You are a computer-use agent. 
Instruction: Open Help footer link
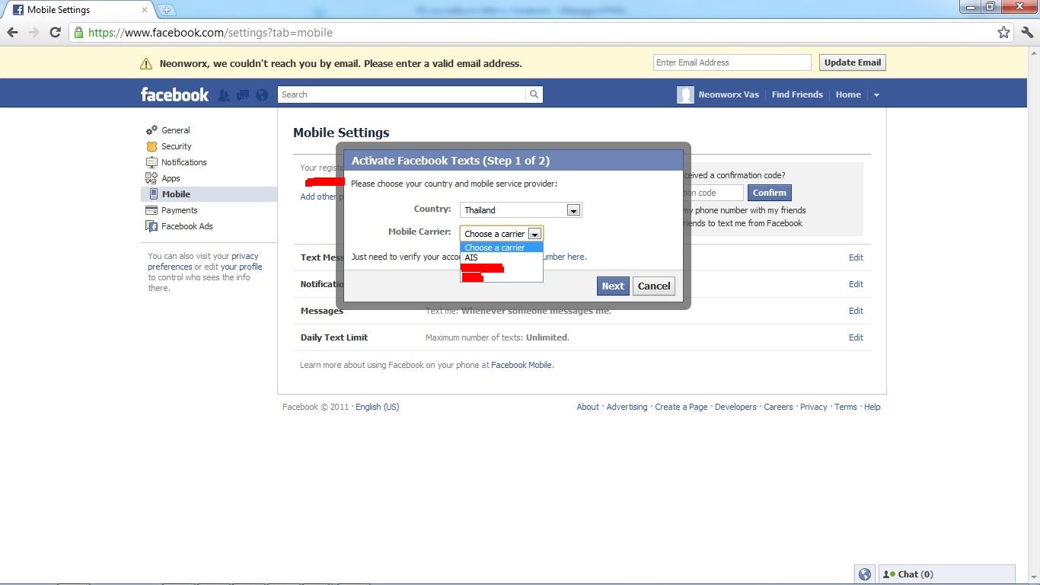click(x=872, y=407)
